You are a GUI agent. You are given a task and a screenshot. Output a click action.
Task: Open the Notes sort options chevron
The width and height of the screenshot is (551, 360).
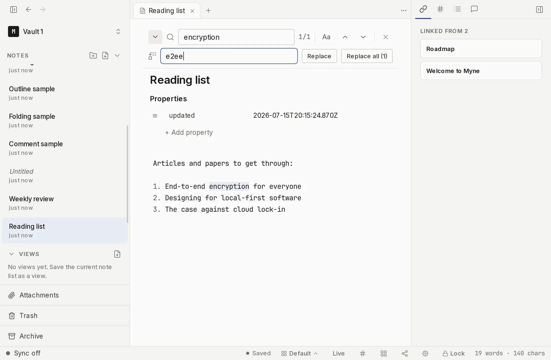tap(117, 55)
